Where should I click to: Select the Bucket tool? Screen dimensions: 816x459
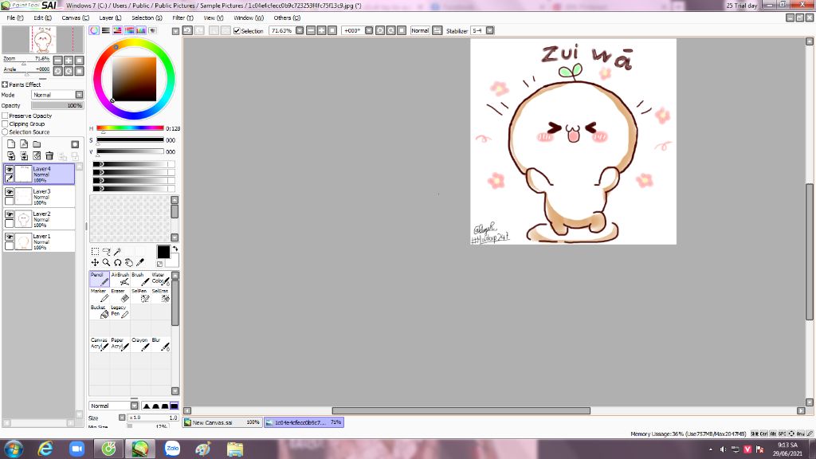pyautogui.click(x=99, y=312)
